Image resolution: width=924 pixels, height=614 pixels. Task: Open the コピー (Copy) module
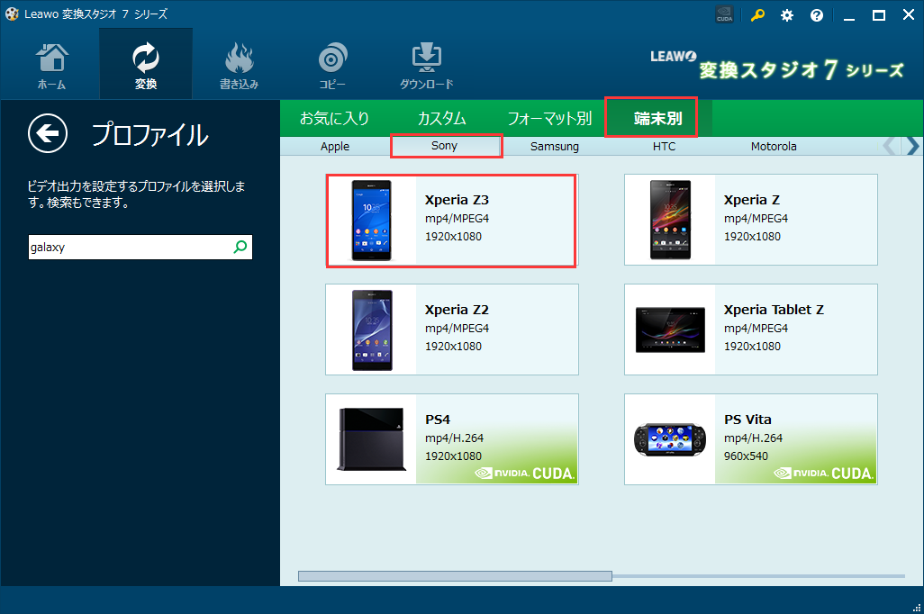tap(332, 63)
